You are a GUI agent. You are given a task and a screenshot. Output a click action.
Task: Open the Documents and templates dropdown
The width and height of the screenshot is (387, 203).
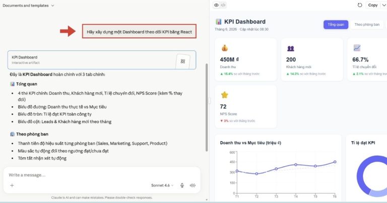tap(28, 6)
